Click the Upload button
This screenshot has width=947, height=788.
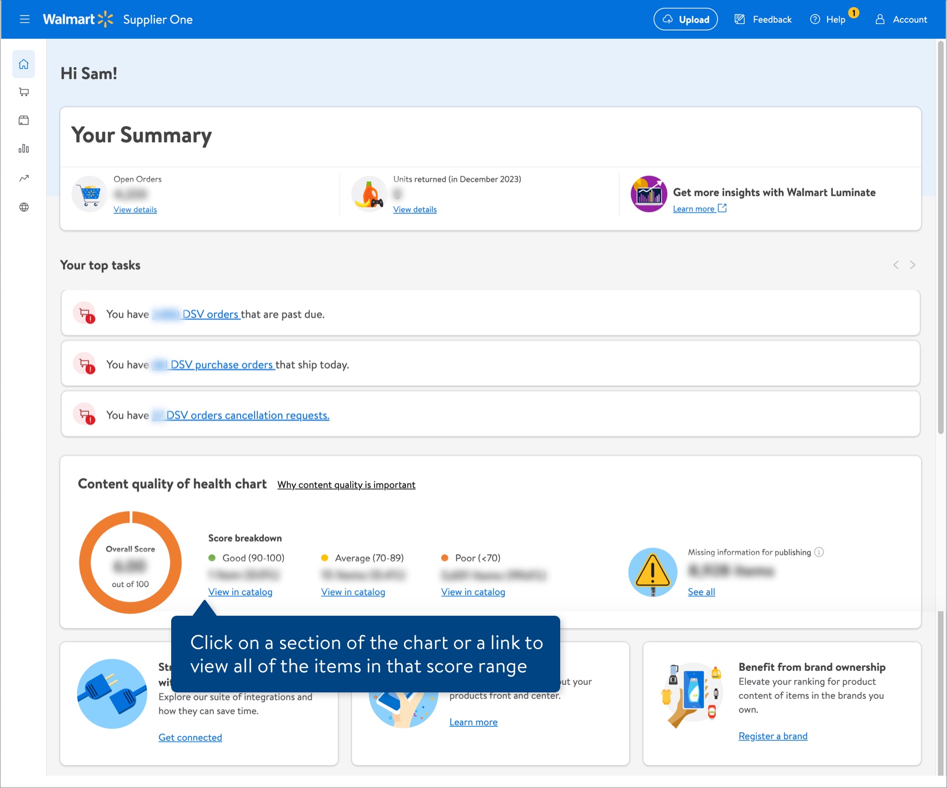pos(685,18)
